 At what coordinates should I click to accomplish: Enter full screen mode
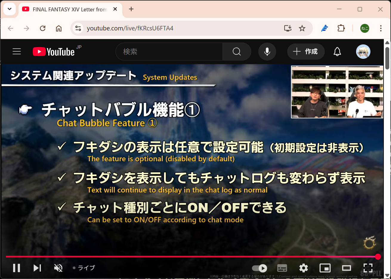tap(368, 268)
